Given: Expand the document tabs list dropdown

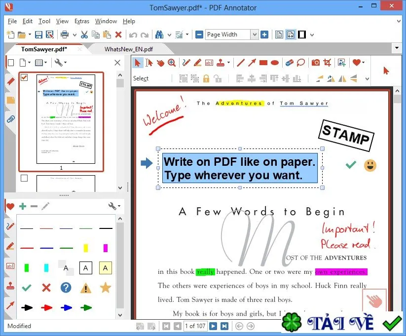Looking at the screenshot, I should click(397, 48).
